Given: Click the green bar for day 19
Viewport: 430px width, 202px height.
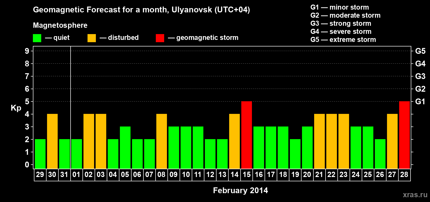Looking at the screenshot, I should [x=295, y=154].
